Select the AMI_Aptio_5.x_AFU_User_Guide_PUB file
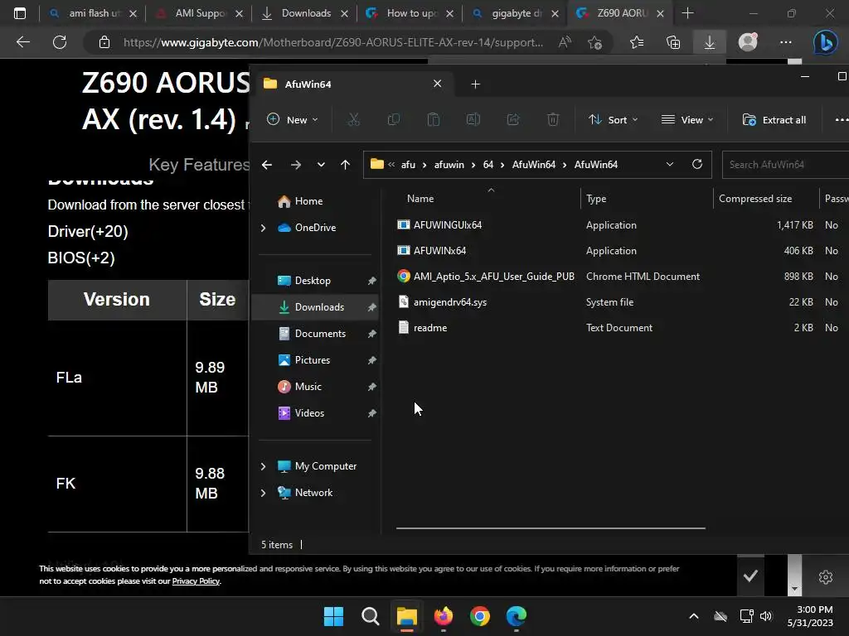The height and width of the screenshot is (636, 849). (494, 277)
